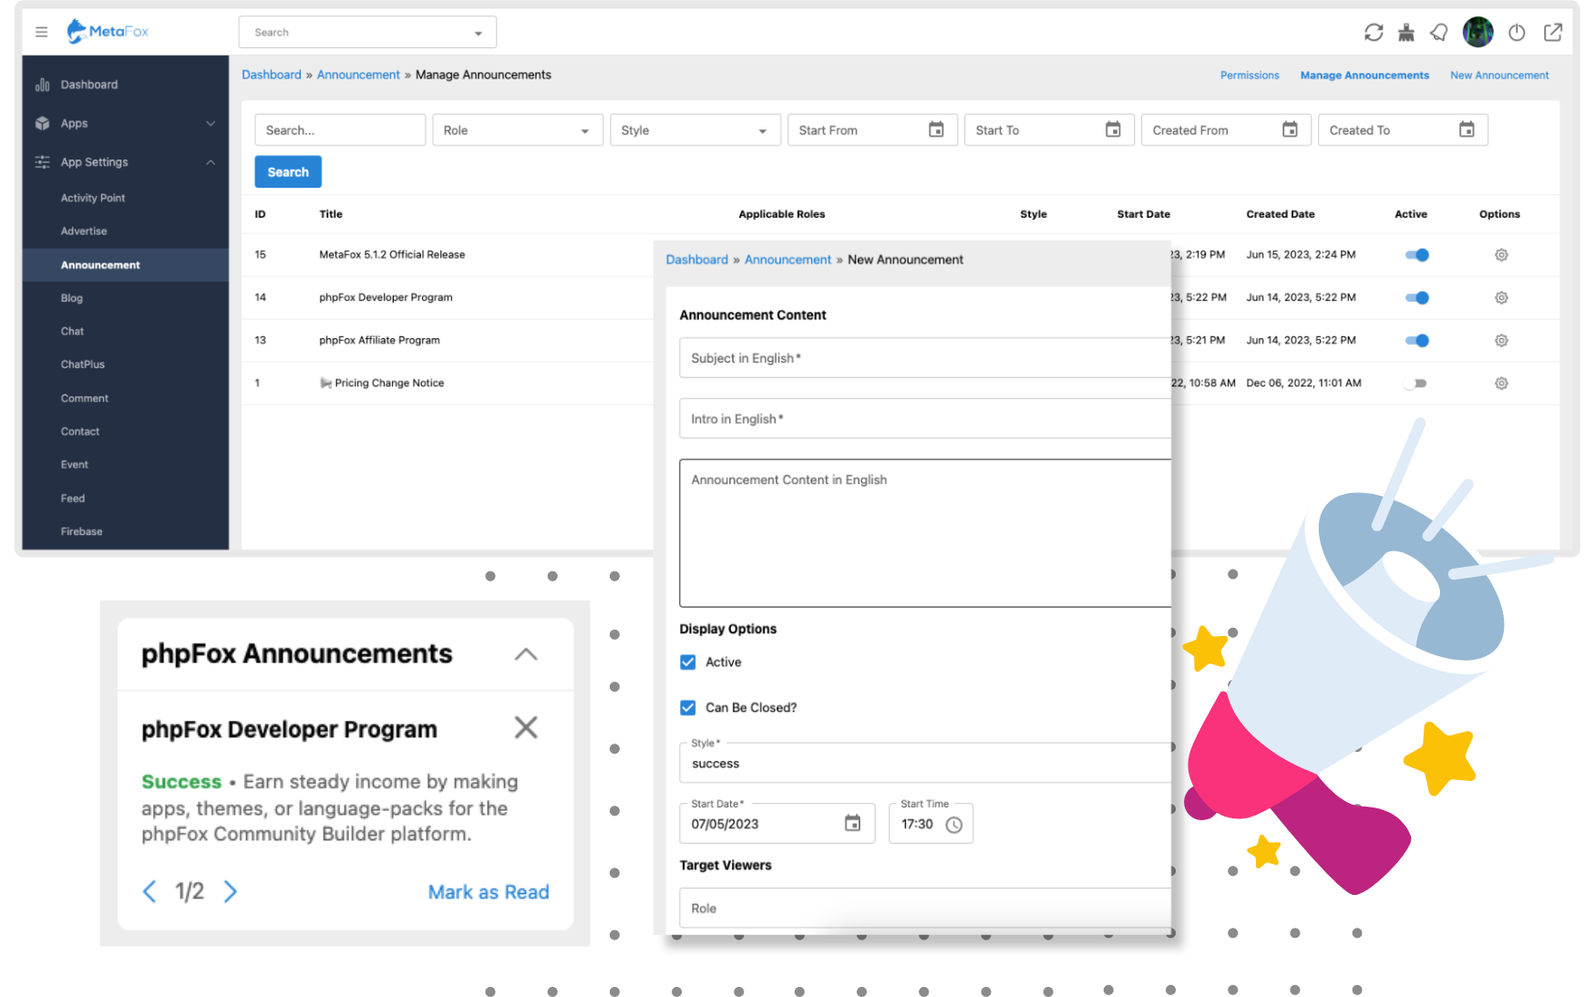Disable active toggle for phpFox Developer Program
This screenshot has width=1595, height=997.
click(x=1416, y=298)
